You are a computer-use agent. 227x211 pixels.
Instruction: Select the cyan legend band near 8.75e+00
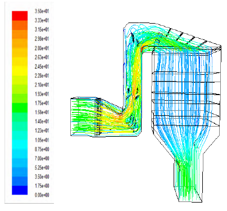pos(20,145)
